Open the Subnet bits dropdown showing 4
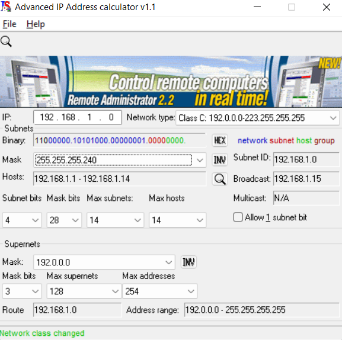Screen dimensions: 342x340 [36, 220]
